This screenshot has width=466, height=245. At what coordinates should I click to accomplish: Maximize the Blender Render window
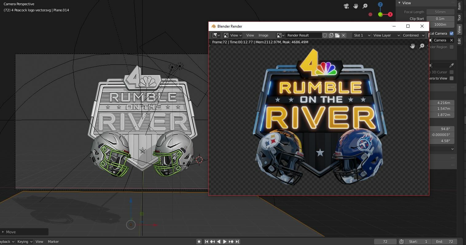click(408, 26)
